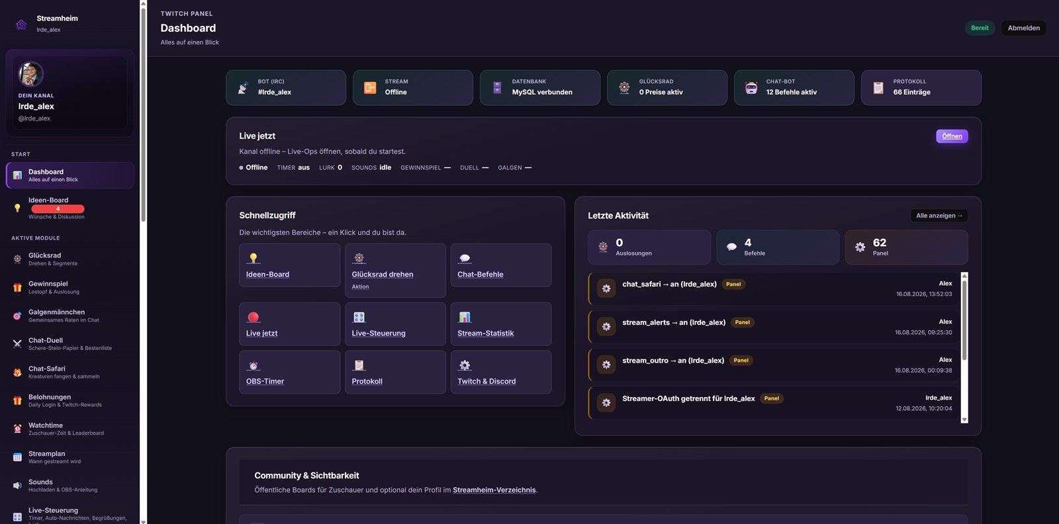The height and width of the screenshot is (524, 1059).
Task: Open Twitch & Discord quick access tile
Action: pos(501,372)
